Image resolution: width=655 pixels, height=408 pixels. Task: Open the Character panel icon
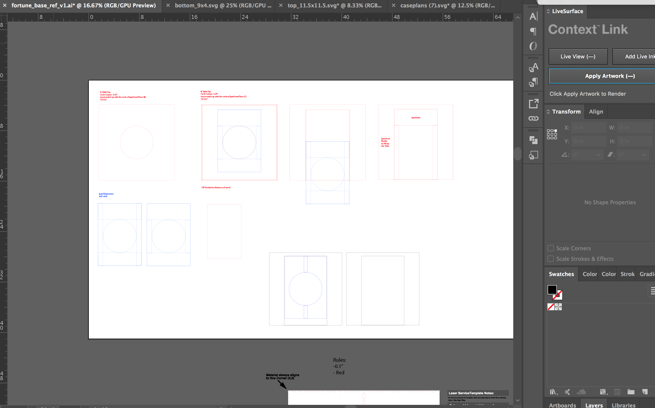pyautogui.click(x=533, y=17)
